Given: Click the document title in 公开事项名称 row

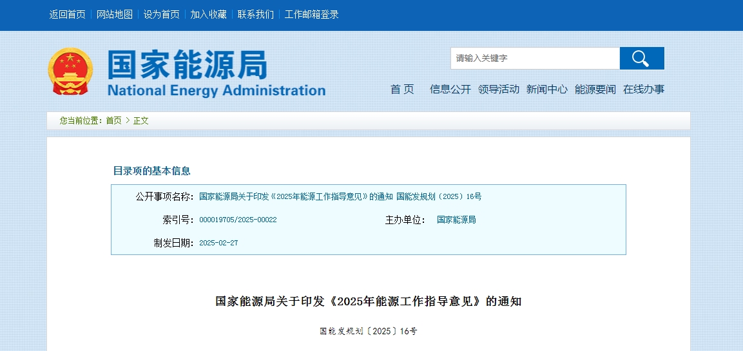Looking at the screenshot, I should 340,196.
